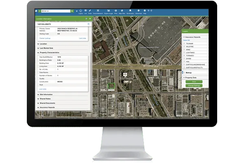Click the 1425 KALAMATH address title
244x163 pixels.
(44, 24)
